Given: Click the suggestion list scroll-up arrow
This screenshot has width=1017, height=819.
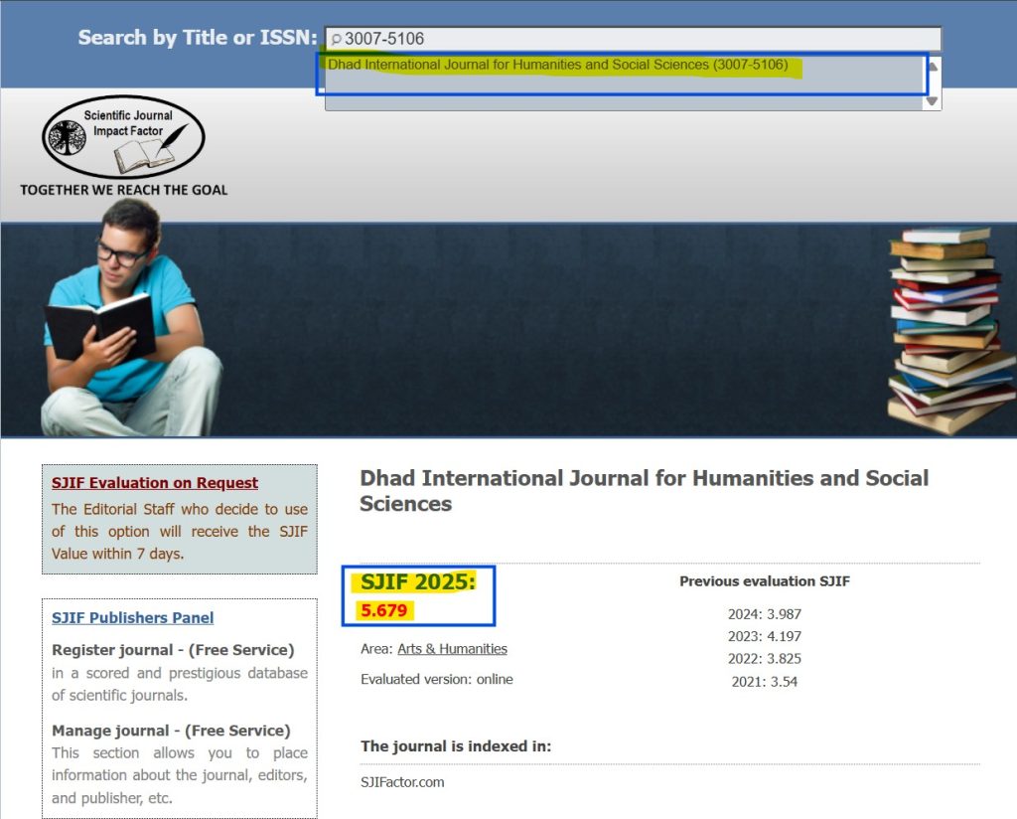Looking at the screenshot, I should (933, 66).
